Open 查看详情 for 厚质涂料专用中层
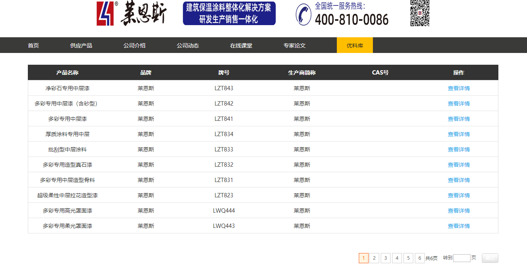This screenshot has width=527, height=275. 459,134
